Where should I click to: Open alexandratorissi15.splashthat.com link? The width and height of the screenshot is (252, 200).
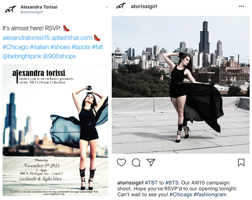[x=47, y=38]
